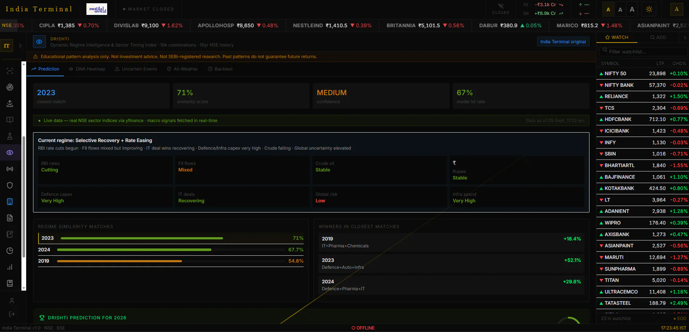Select NIFTY 50 in the watchlist
Screen dimensions: 689x332
643,73
